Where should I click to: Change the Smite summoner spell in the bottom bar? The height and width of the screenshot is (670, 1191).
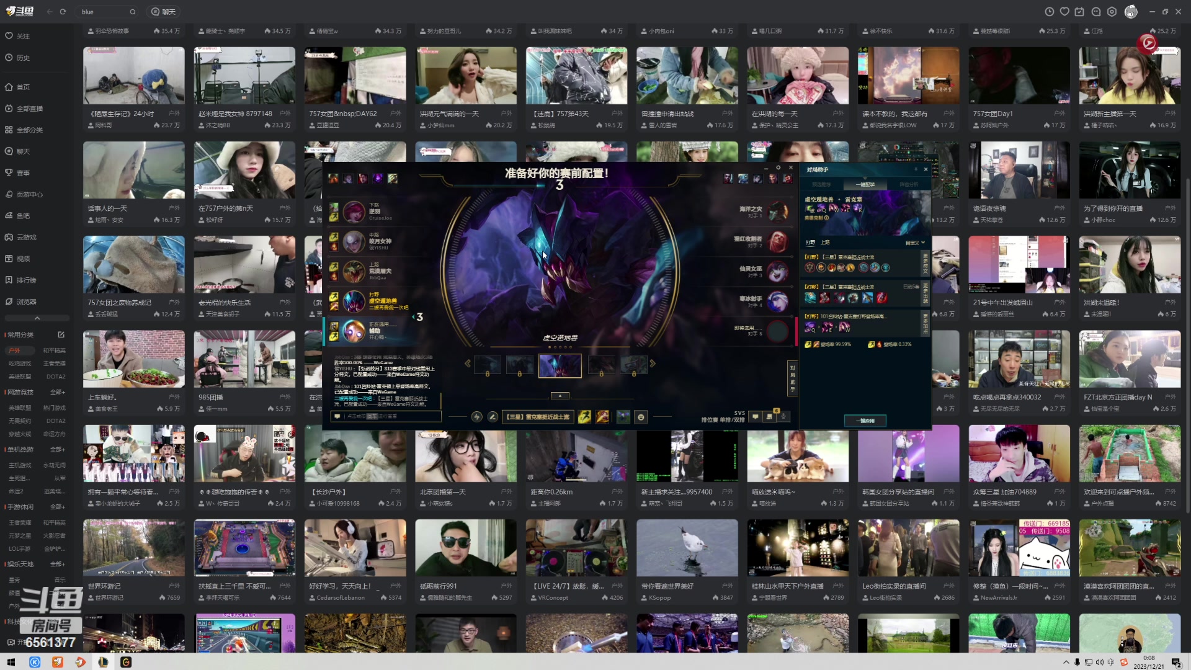[x=602, y=417]
